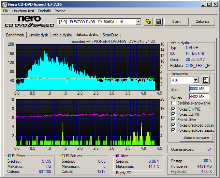Click the label value CDS_TEST_B2
Screen dimensions: 220x178
pos(199,66)
